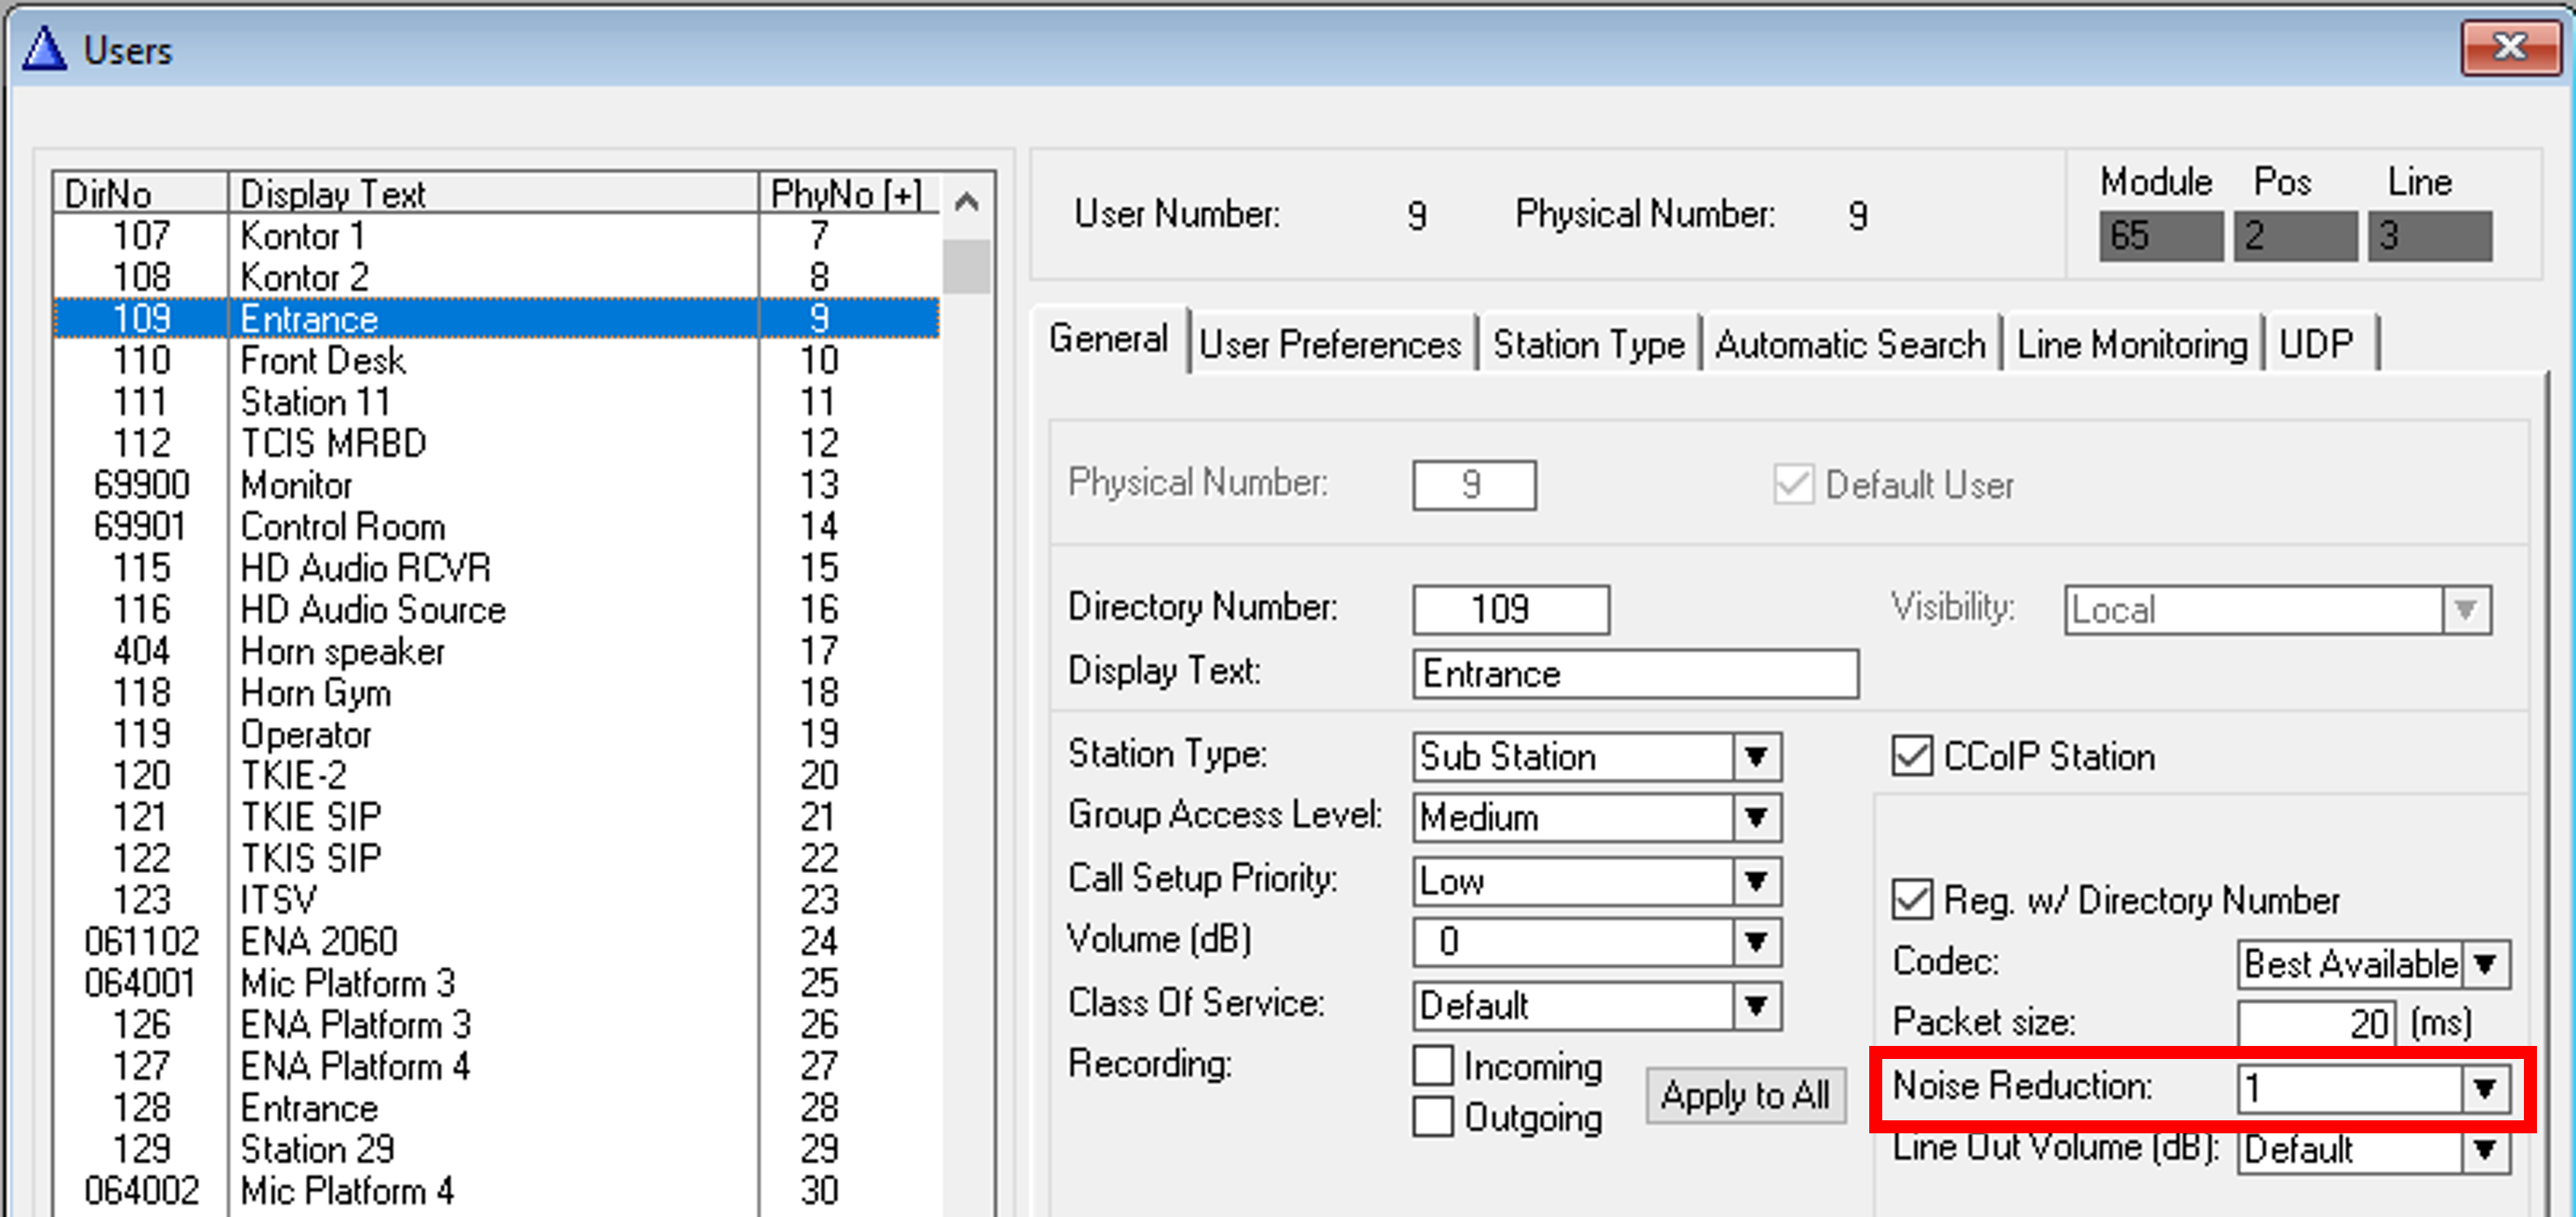Viewport: 2576px width, 1217px height.
Task: Close the Users window
Action: (x=2510, y=47)
